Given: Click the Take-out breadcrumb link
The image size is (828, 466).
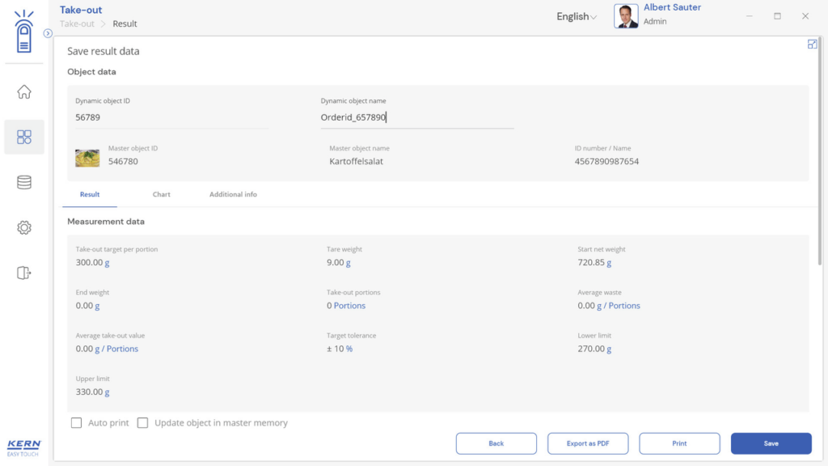Looking at the screenshot, I should click(77, 23).
